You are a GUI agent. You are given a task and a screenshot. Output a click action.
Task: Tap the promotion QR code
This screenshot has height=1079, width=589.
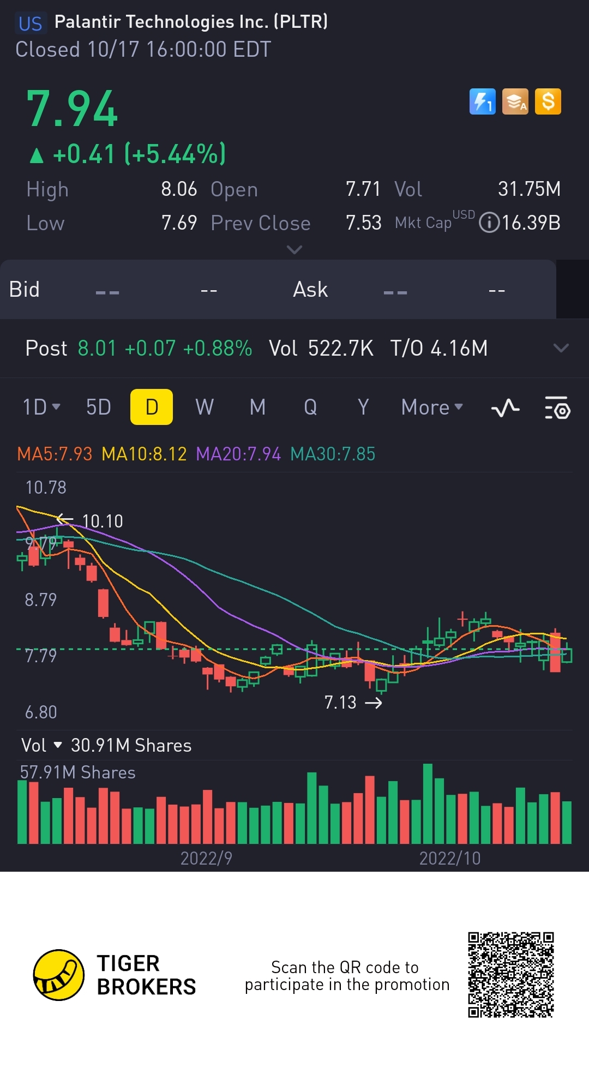click(511, 975)
